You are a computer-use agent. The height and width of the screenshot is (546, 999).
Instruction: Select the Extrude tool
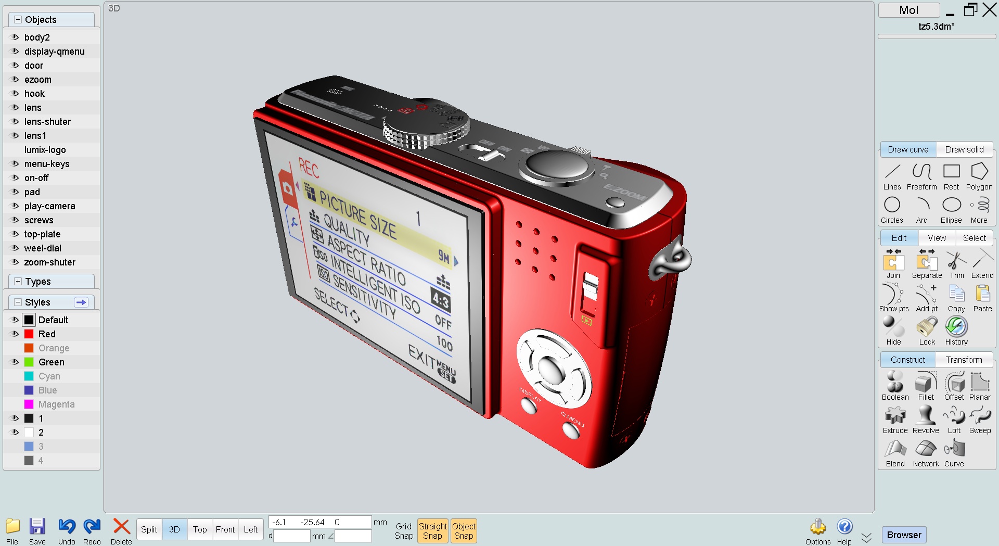(x=895, y=419)
